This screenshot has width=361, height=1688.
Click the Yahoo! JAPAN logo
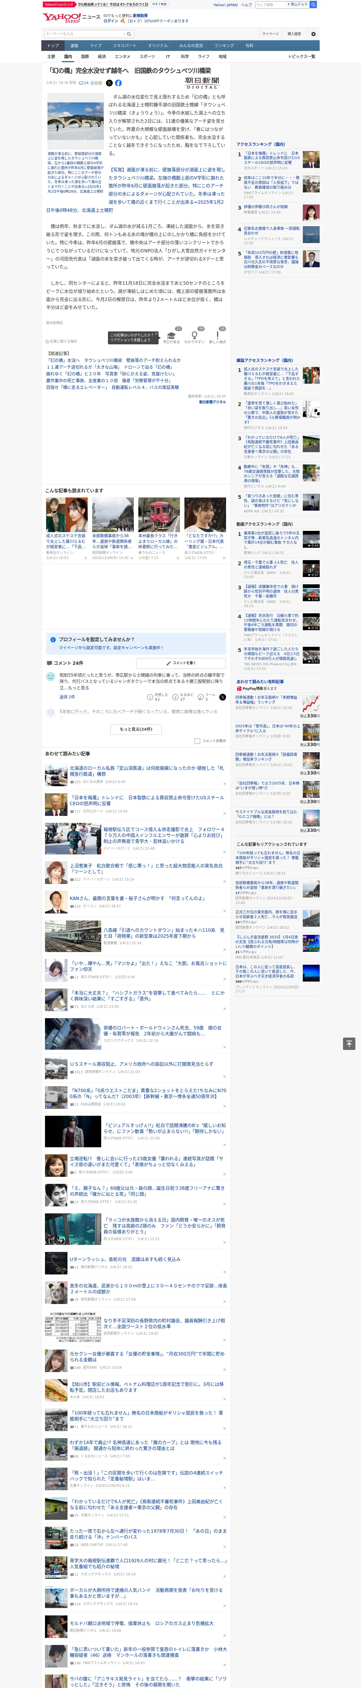click(61, 18)
